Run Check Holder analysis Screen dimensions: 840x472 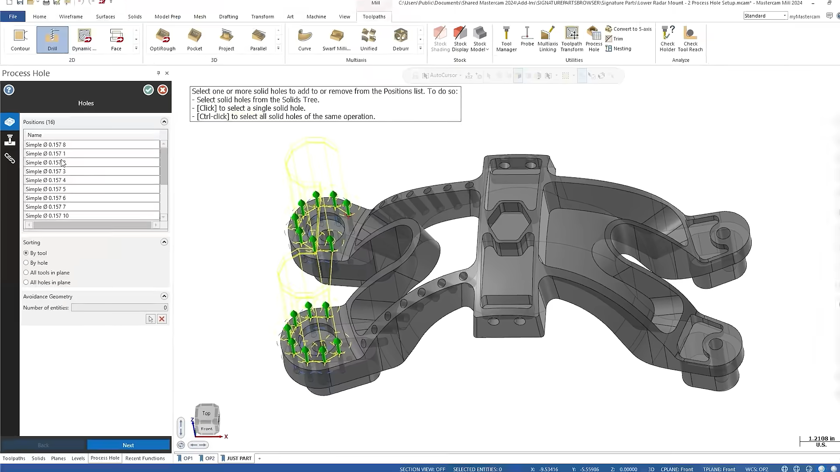[x=668, y=39]
